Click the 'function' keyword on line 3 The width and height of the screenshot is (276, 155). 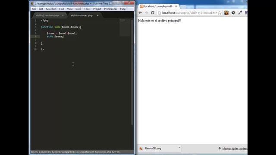point(47,27)
